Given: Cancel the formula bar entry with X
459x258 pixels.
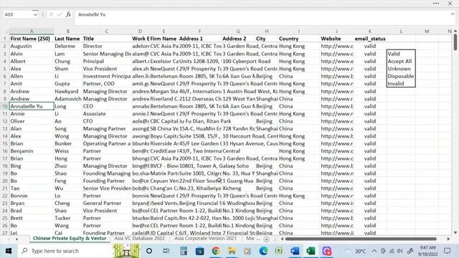Looking at the screenshot, I should 51,14.
